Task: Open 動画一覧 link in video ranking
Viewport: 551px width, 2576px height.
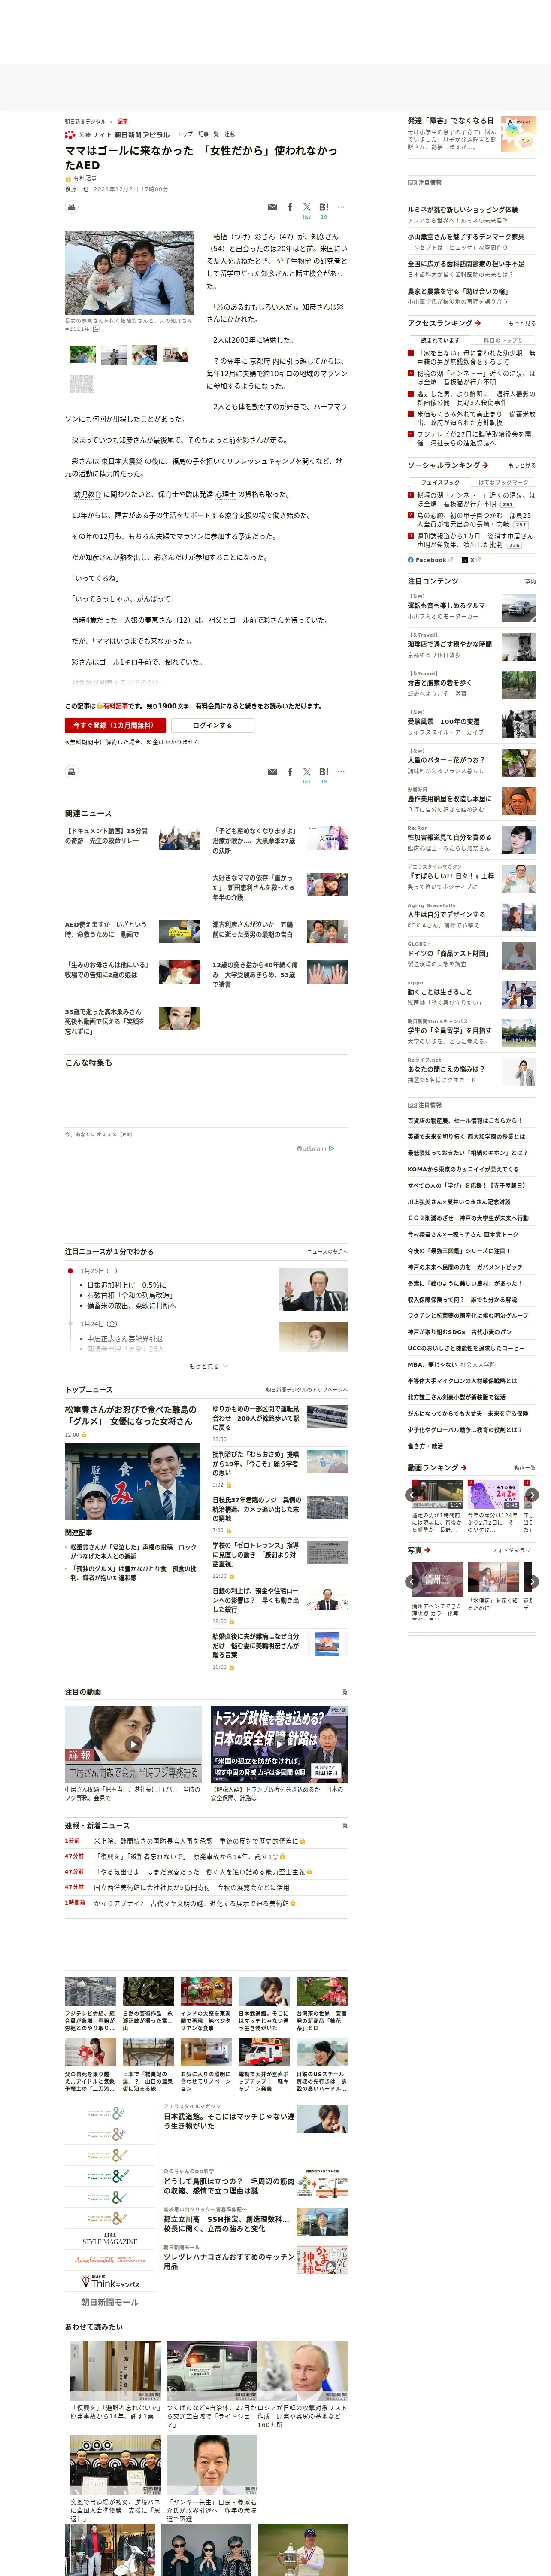Action: [524, 1468]
